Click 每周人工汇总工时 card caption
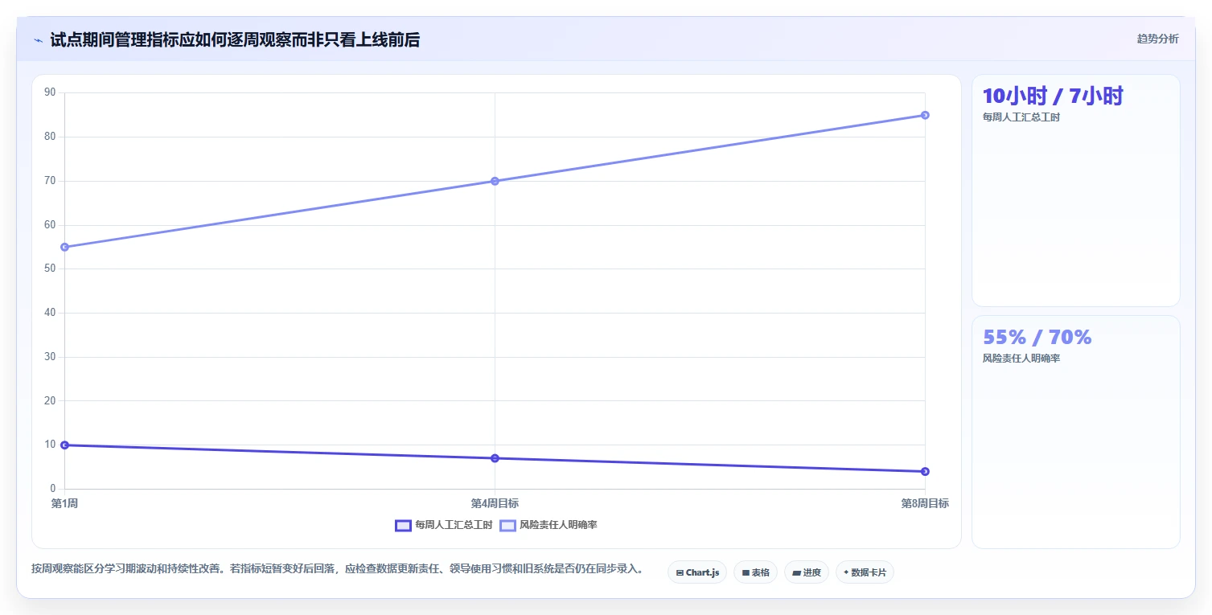 click(x=1021, y=117)
